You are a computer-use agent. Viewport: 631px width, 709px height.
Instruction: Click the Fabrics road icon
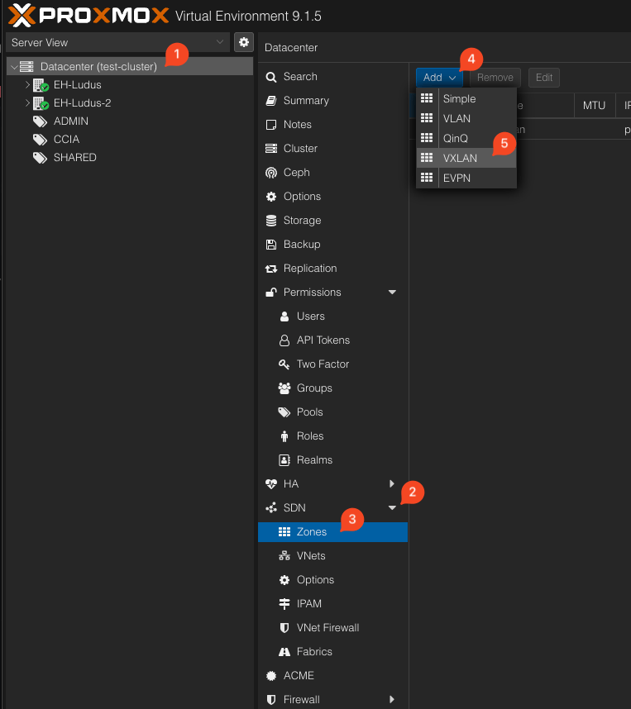pos(284,652)
